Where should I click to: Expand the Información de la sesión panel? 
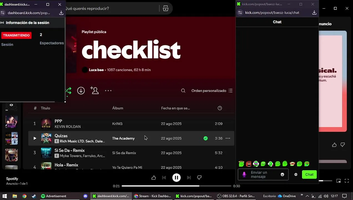(x=27, y=23)
